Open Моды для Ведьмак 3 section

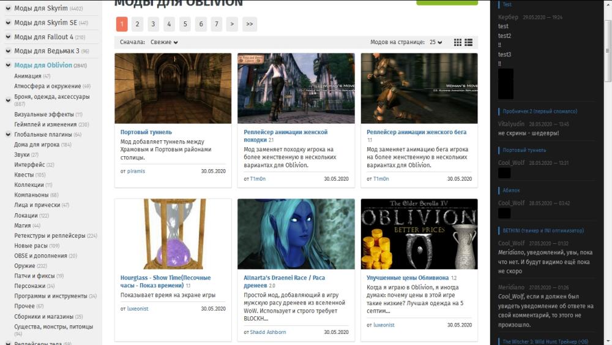(x=47, y=51)
